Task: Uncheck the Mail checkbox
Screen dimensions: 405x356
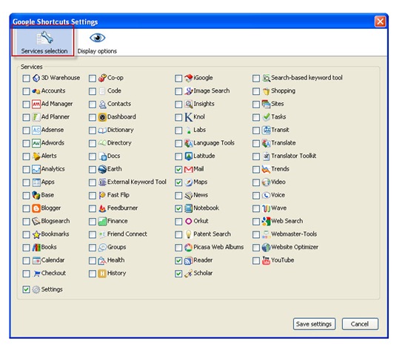Action: click(178, 170)
